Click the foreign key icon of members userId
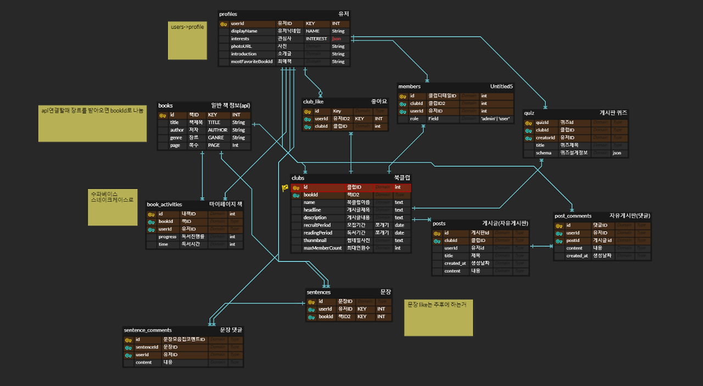The height and width of the screenshot is (386, 703). (403, 111)
